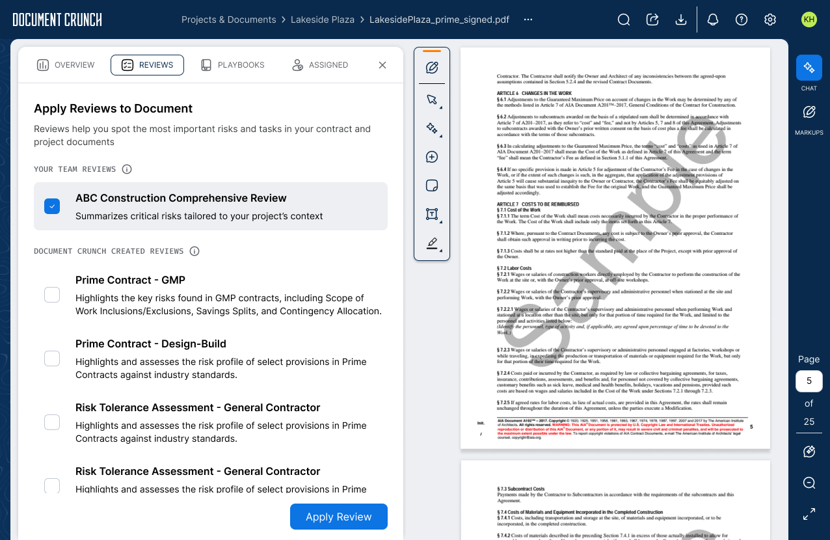Viewport: 830px width, 540px height.
Task: Click the Apply Reviews to Document heading
Action: [113, 109]
